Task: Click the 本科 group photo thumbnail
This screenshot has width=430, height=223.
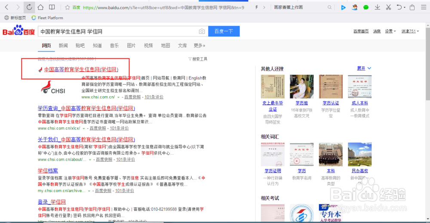Action: (x=331, y=154)
